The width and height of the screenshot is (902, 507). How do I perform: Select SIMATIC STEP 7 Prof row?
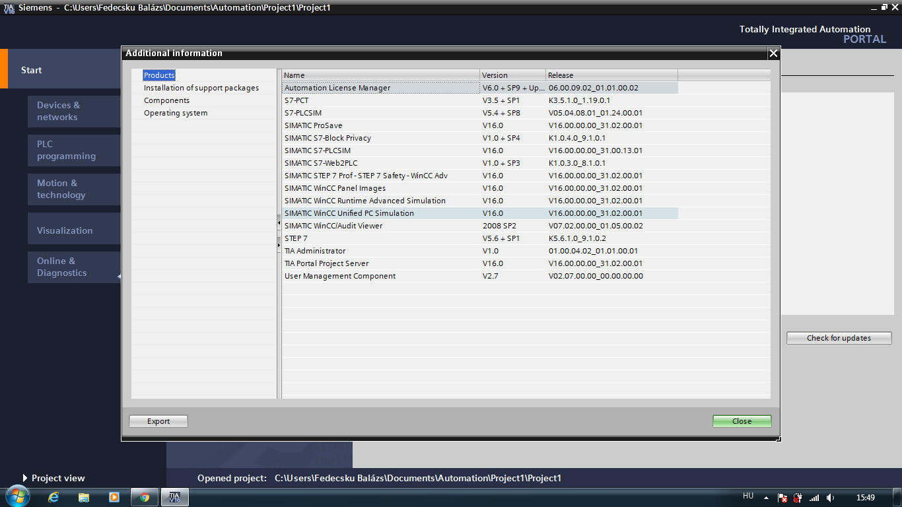pos(480,176)
